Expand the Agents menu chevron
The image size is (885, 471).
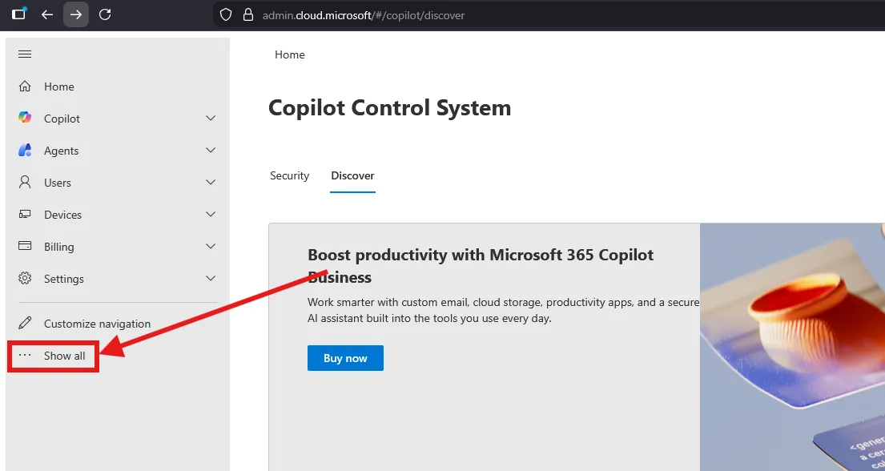[x=211, y=151]
